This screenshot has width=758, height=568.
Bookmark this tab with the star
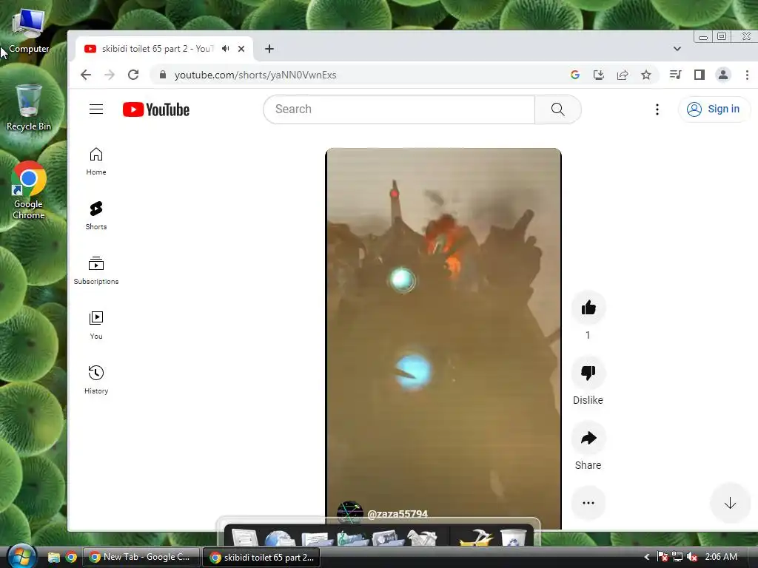pyautogui.click(x=646, y=75)
